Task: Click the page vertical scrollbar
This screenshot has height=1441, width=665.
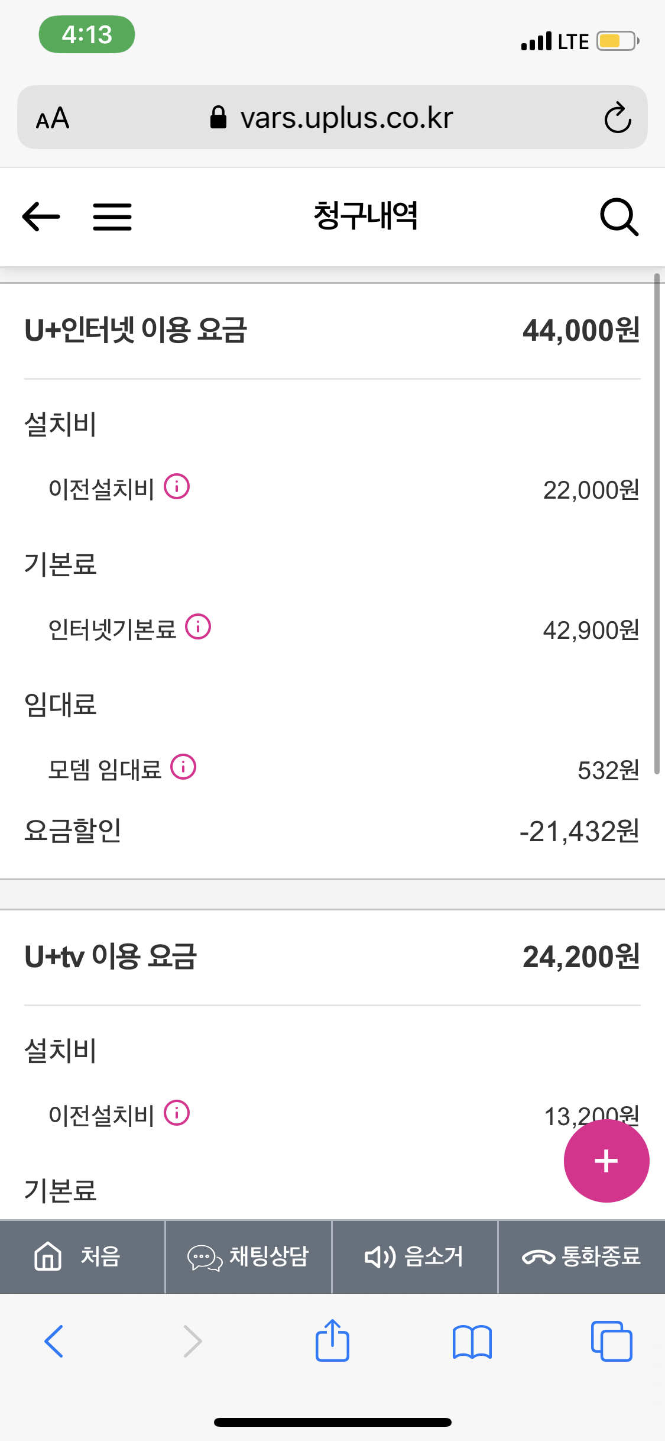Action: pyautogui.click(x=657, y=524)
